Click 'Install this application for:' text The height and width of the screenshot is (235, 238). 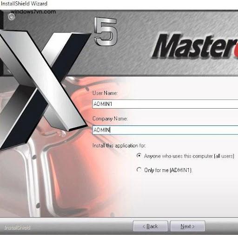119,145
